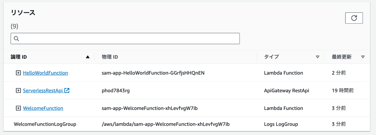Refresh the resources list
376x135 pixels.
[354, 18]
